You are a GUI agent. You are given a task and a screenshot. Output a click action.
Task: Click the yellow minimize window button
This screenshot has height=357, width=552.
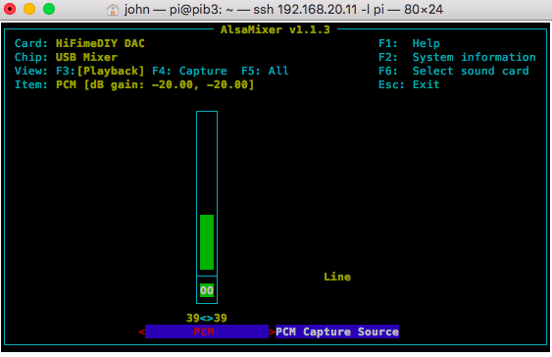[29, 9]
